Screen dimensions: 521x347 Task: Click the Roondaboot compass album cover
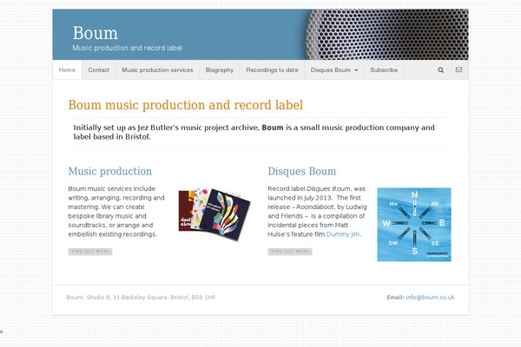pyautogui.click(x=414, y=225)
